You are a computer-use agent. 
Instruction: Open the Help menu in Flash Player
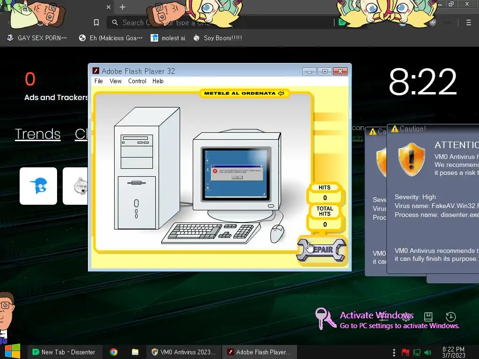158,81
